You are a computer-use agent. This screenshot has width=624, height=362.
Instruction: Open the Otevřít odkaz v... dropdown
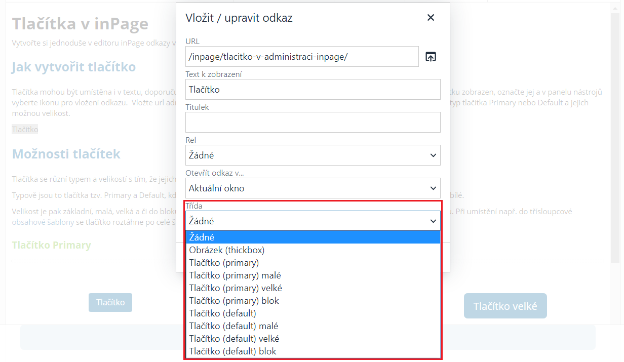(x=313, y=188)
